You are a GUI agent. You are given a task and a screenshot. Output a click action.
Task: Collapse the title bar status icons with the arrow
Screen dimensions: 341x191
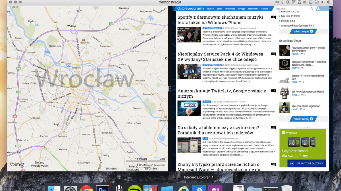tap(322, 2)
